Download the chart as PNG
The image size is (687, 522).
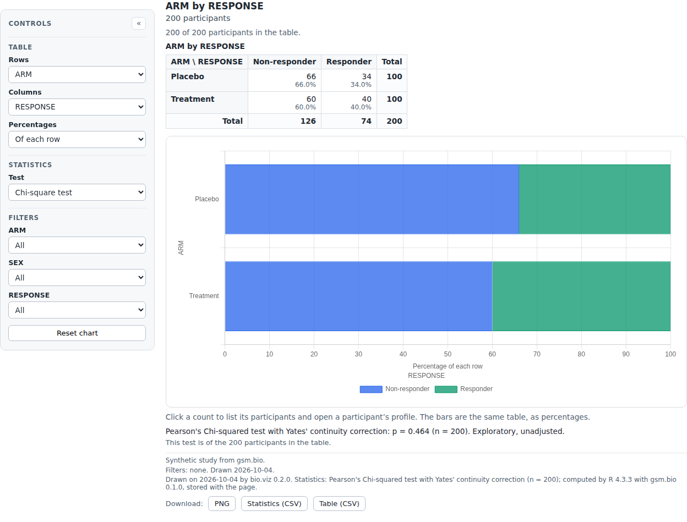222,503
